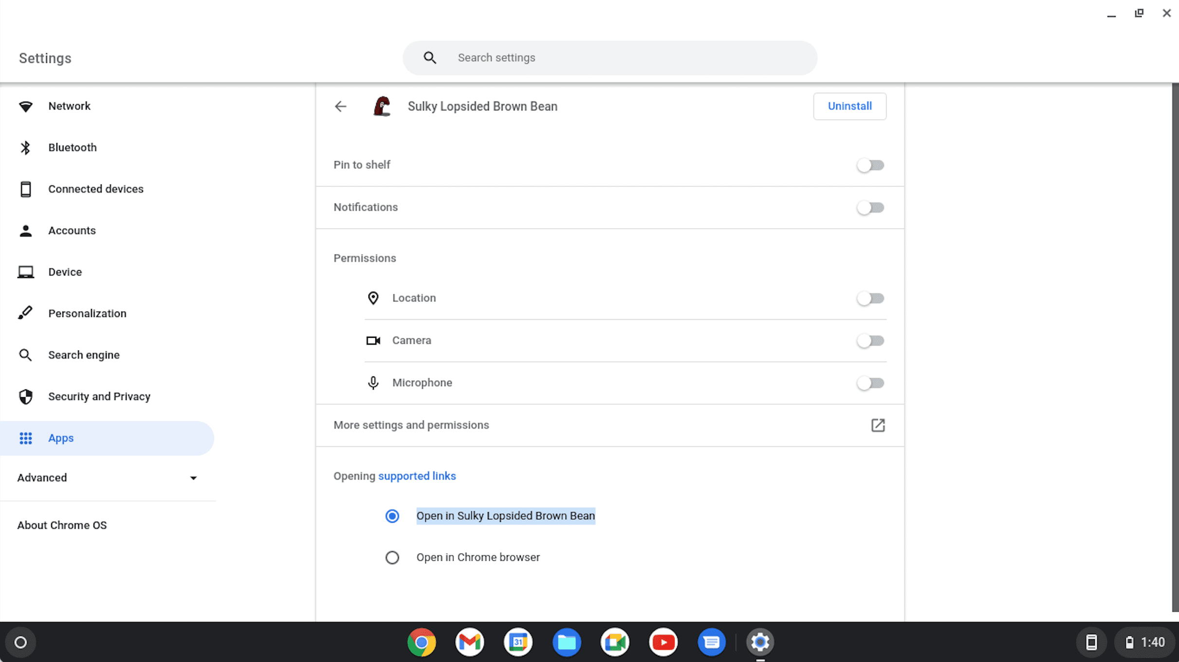
Task: Click the Accounts menu item
Action: point(72,231)
